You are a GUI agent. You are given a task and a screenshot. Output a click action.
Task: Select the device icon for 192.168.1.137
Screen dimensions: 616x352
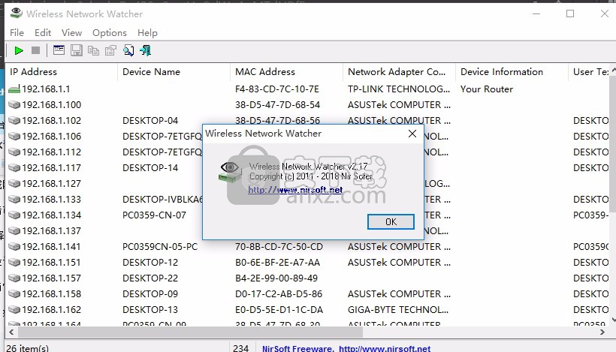pyautogui.click(x=14, y=230)
